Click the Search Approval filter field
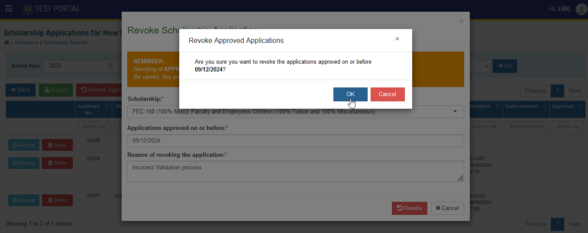588x233 pixels. tap(567, 127)
